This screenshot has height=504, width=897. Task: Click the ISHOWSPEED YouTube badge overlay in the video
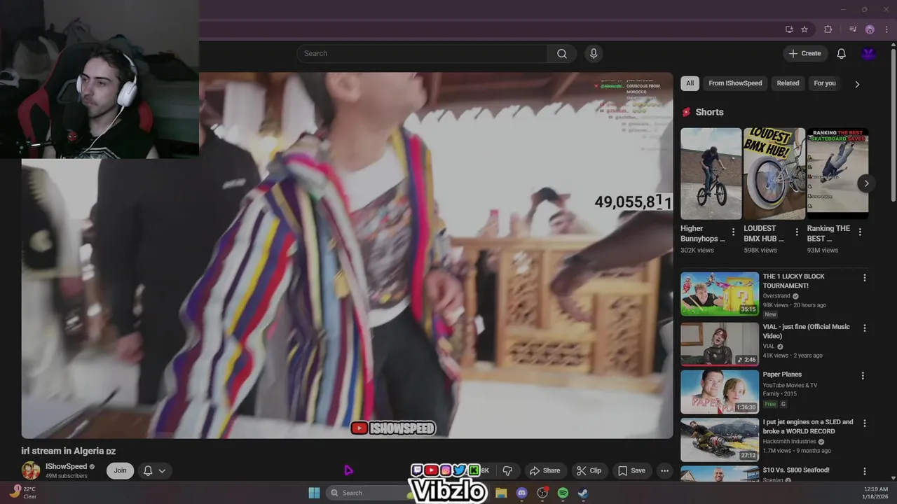click(393, 428)
